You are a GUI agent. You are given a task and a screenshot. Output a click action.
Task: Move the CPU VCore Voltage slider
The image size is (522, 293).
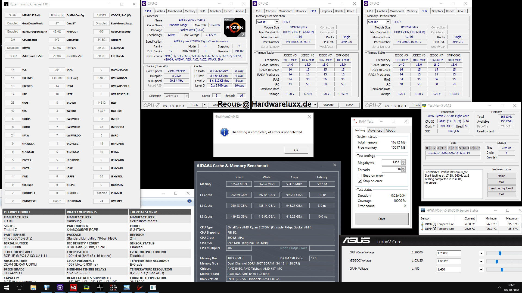[x=500, y=253]
